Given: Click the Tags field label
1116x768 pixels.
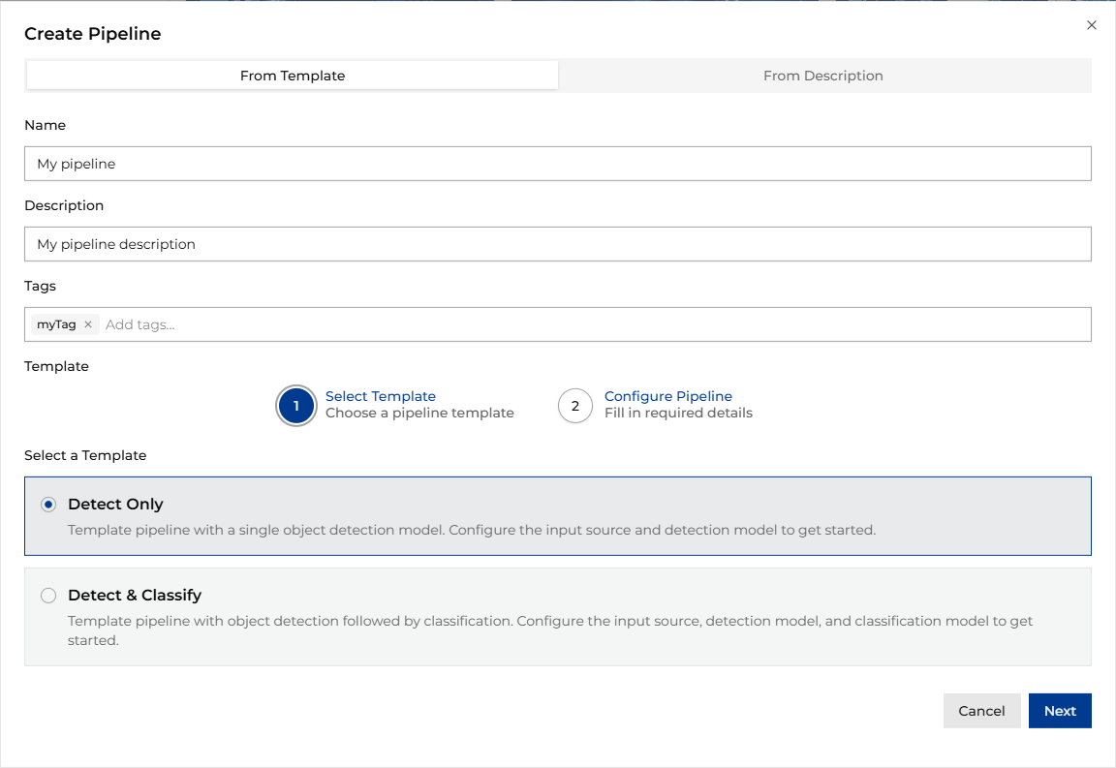Looking at the screenshot, I should click(40, 286).
